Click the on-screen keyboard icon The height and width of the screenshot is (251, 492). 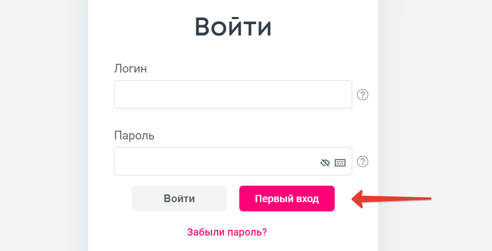tap(340, 163)
